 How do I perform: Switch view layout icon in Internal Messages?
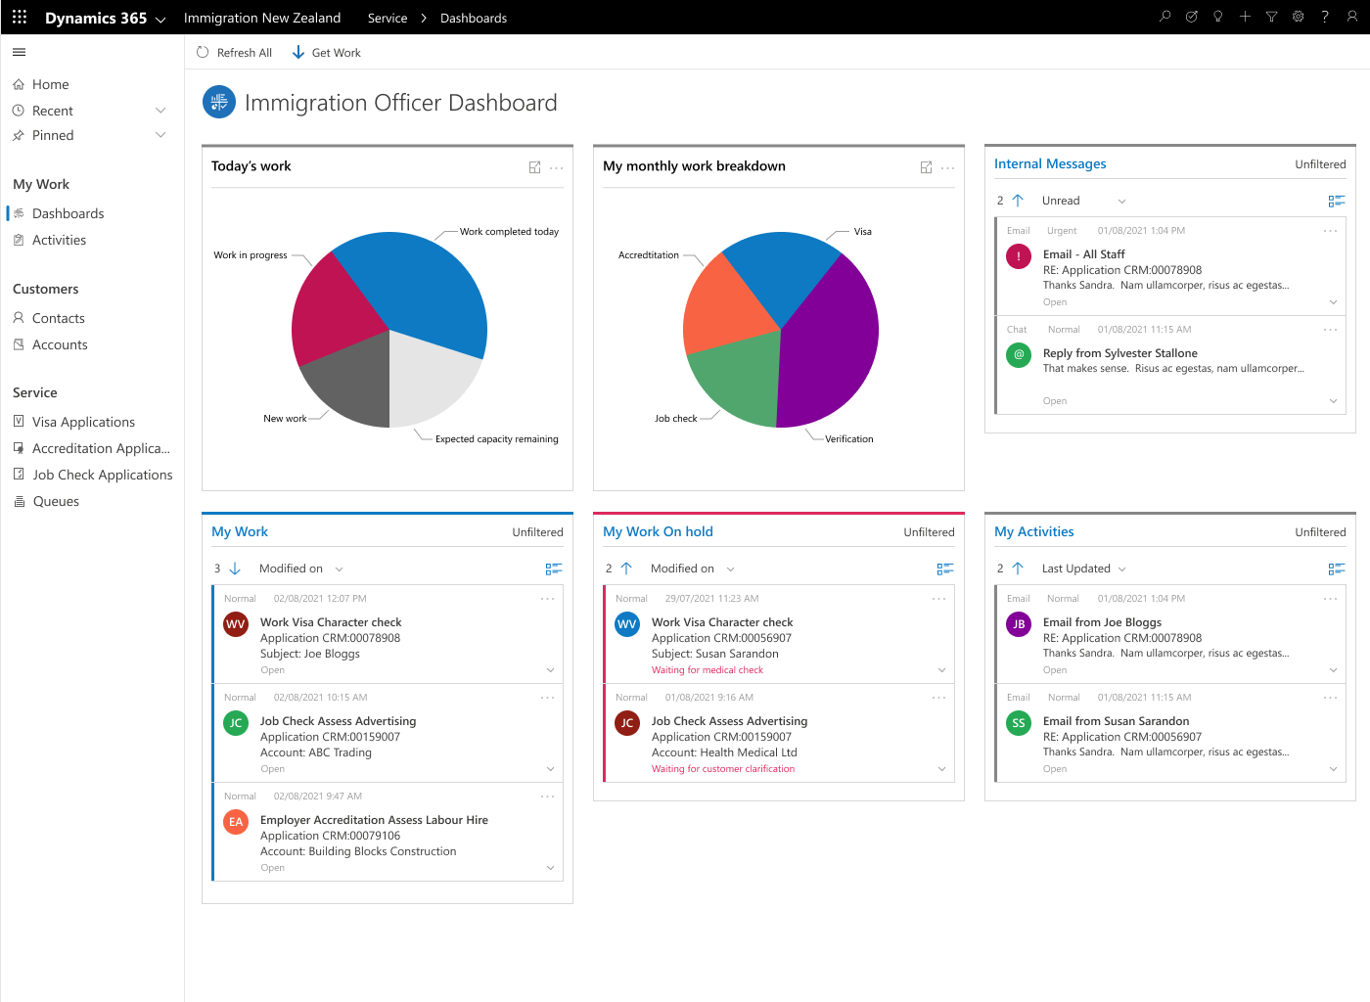pyautogui.click(x=1336, y=201)
